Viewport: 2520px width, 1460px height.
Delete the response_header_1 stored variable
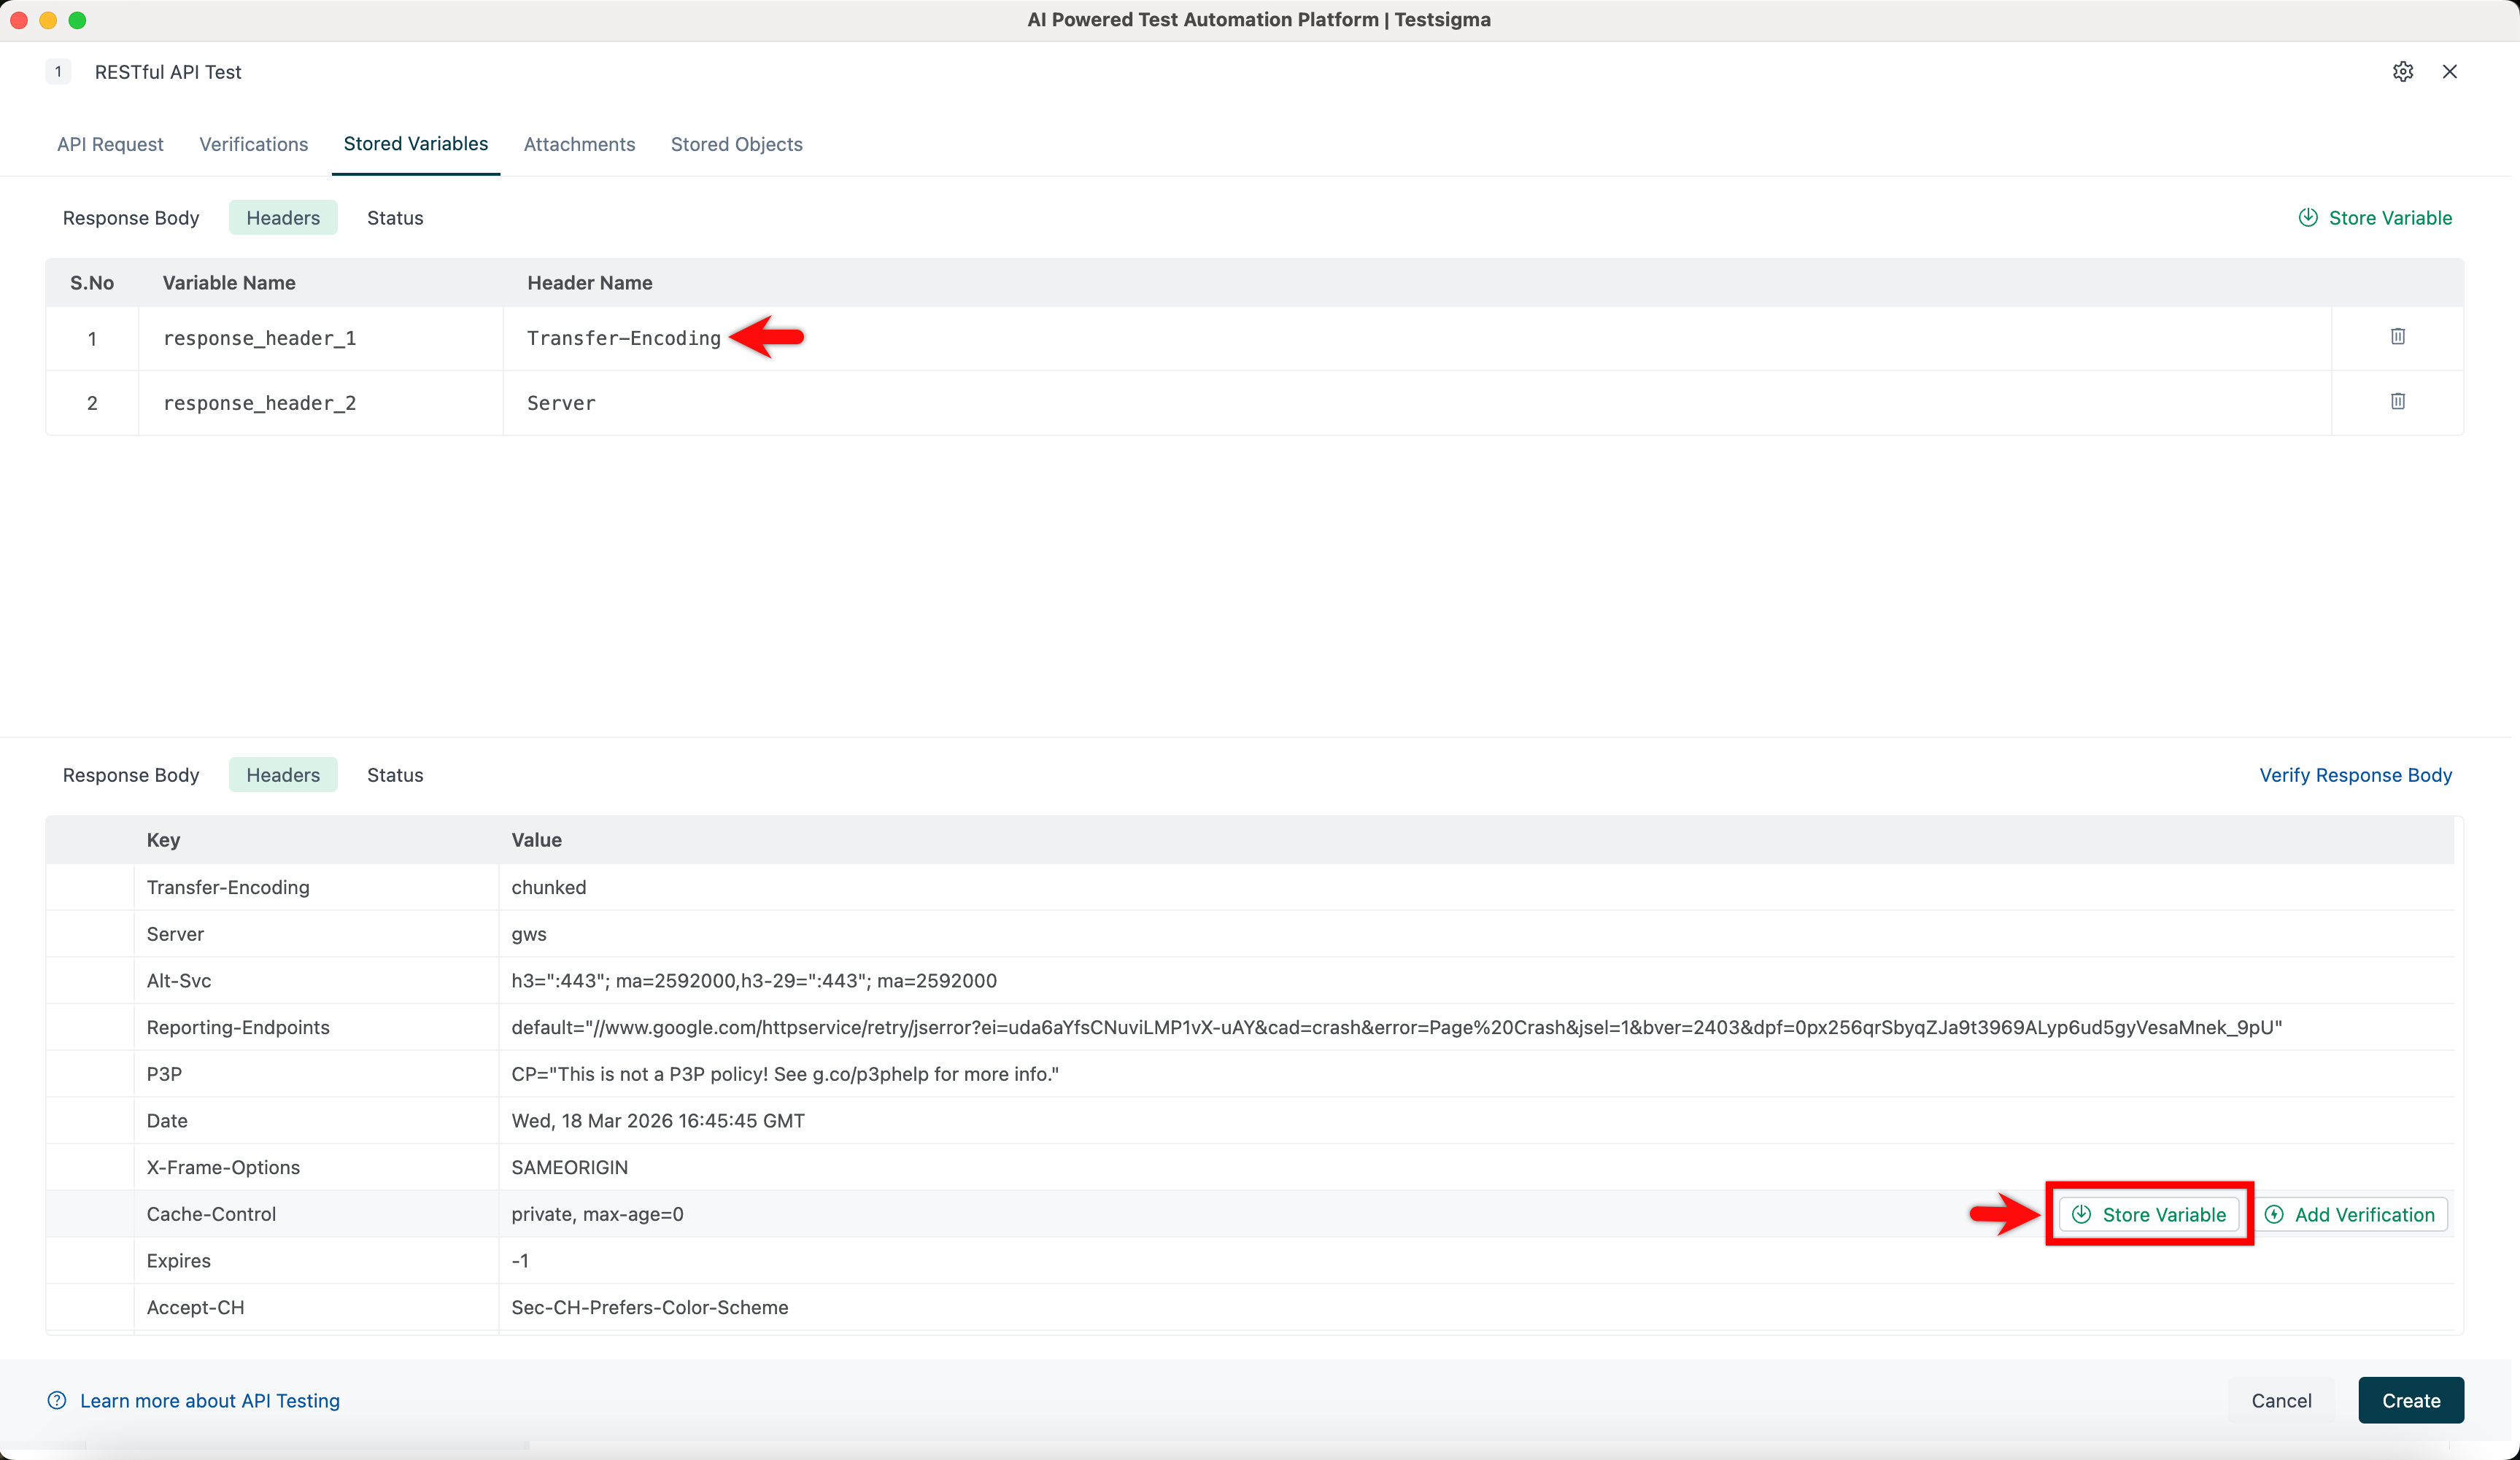pos(2397,337)
